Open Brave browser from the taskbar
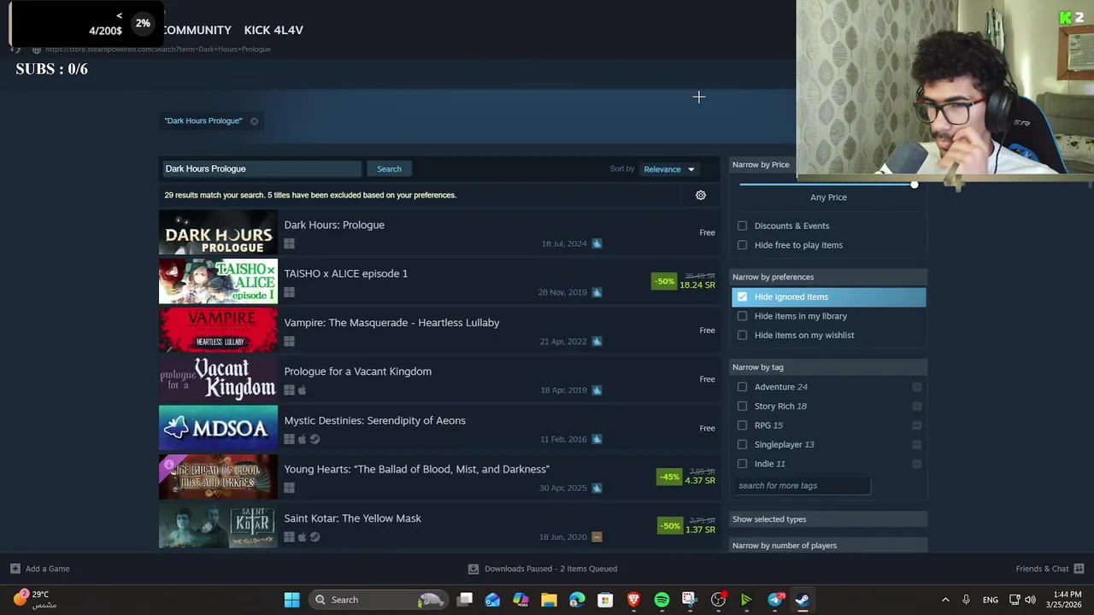 pos(633,600)
